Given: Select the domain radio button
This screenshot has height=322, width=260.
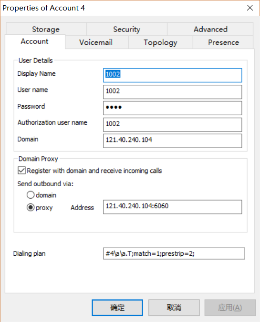Looking at the screenshot, I should coord(31,195).
